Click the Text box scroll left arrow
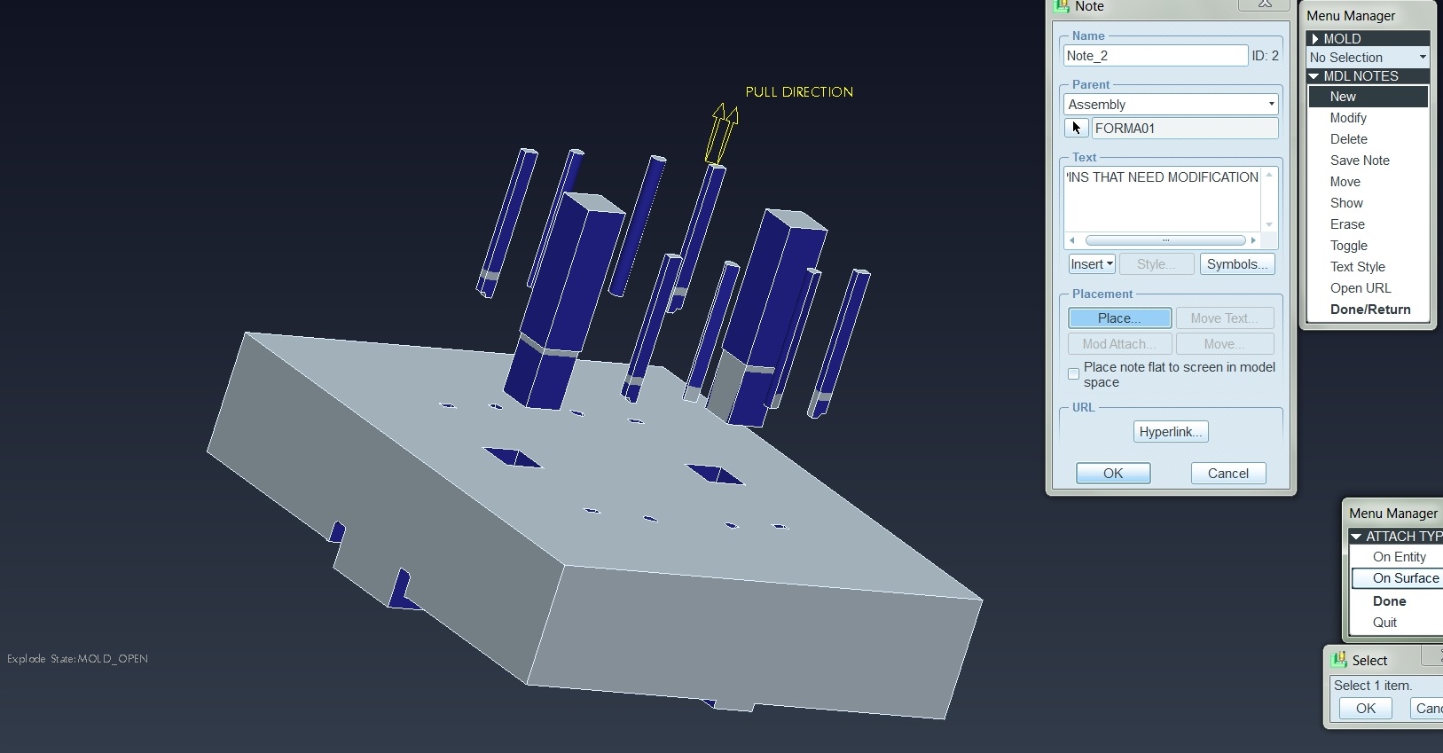1443x753 pixels. pyautogui.click(x=1072, y=240)
